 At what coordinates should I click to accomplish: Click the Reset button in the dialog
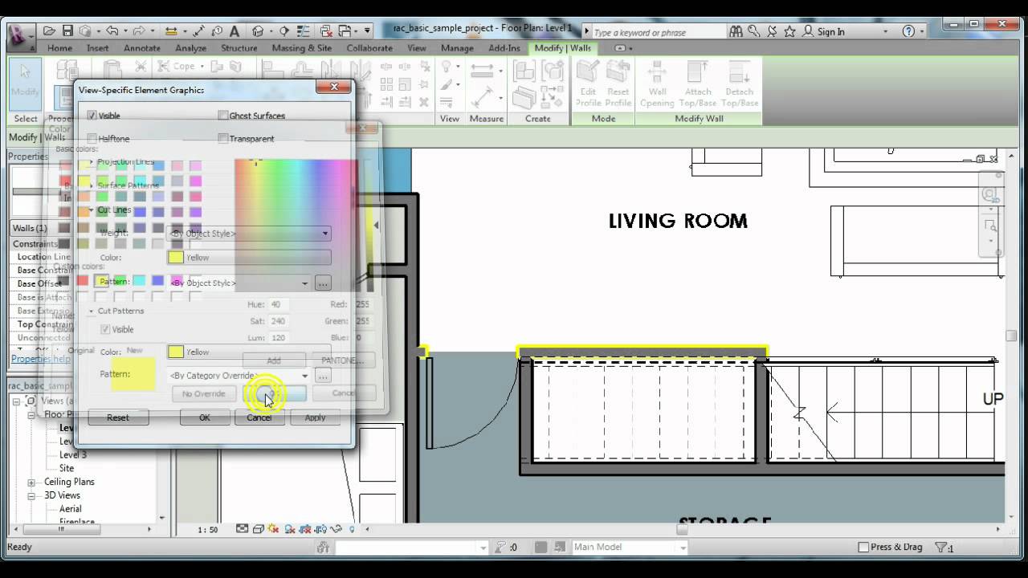coord(118,417)
